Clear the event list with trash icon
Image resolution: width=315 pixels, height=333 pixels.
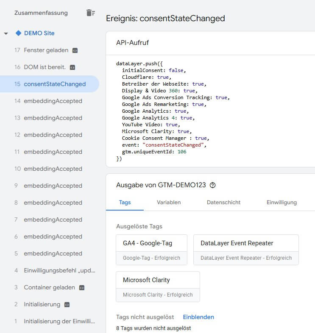(x=91, y=13)
